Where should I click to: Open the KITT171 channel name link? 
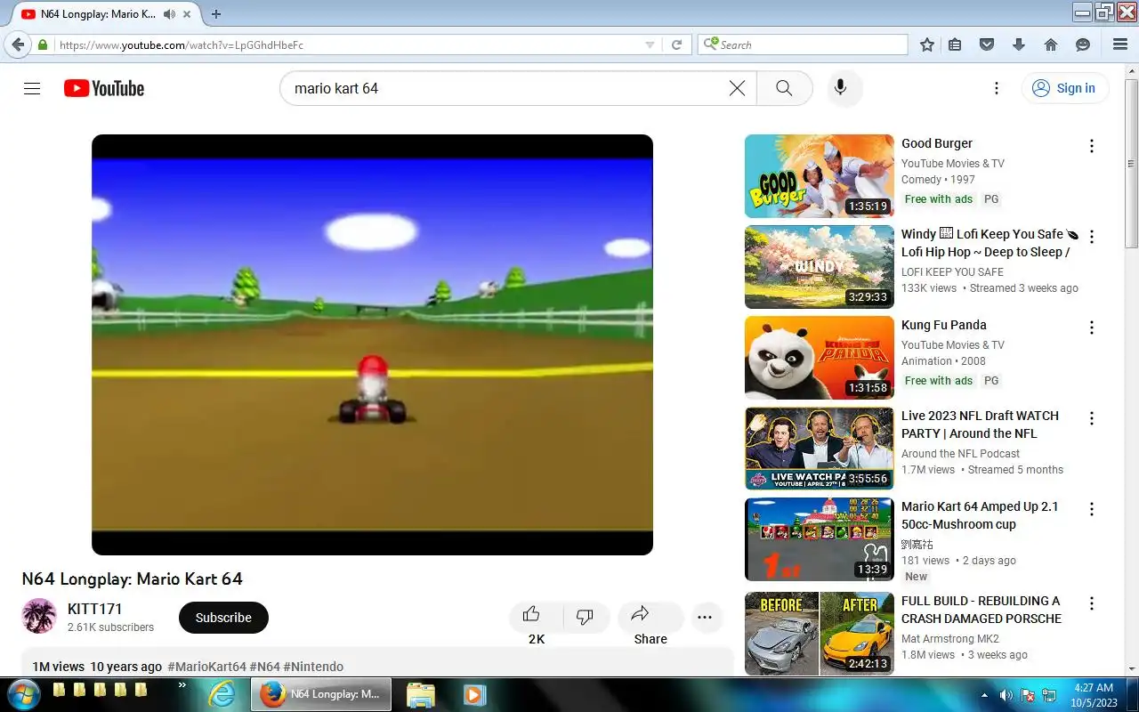[95, 609]
